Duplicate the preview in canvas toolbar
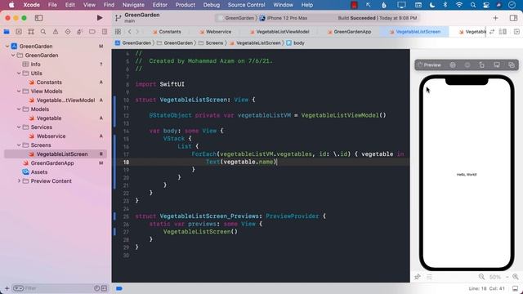 [512, 65]
